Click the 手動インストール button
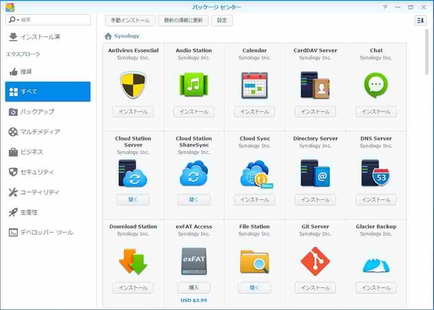This screenshot has width=434, height=310. point(130,20)
